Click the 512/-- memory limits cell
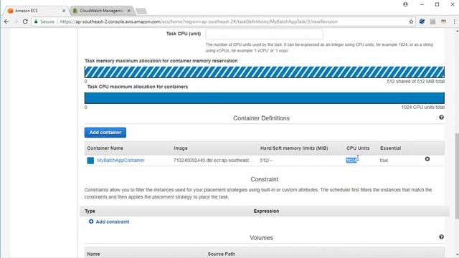This screenshot has width=459, height=258. [266, 161]
